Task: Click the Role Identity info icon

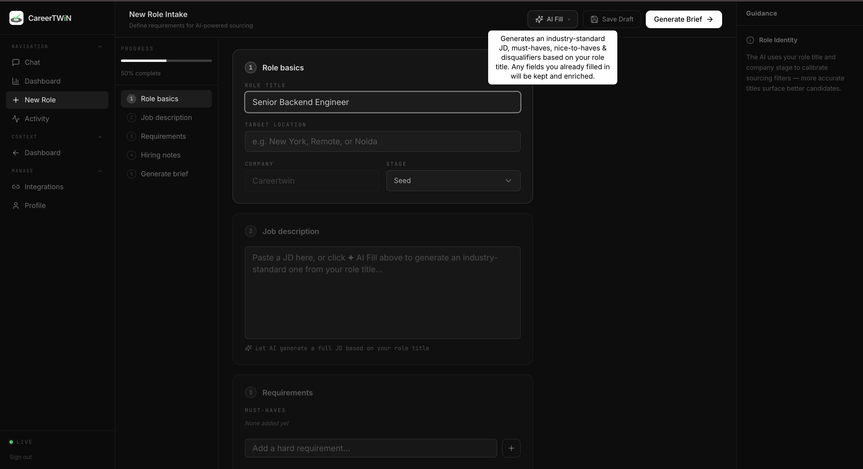Action: (x=750, y=40)
